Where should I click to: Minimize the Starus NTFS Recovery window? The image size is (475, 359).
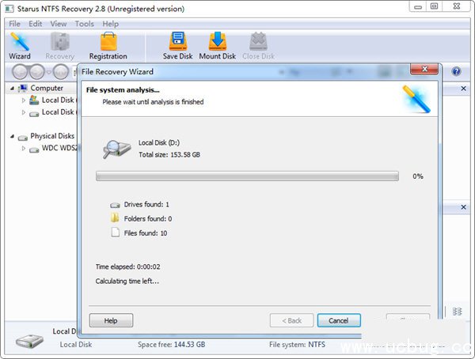(x=418, y=6)
